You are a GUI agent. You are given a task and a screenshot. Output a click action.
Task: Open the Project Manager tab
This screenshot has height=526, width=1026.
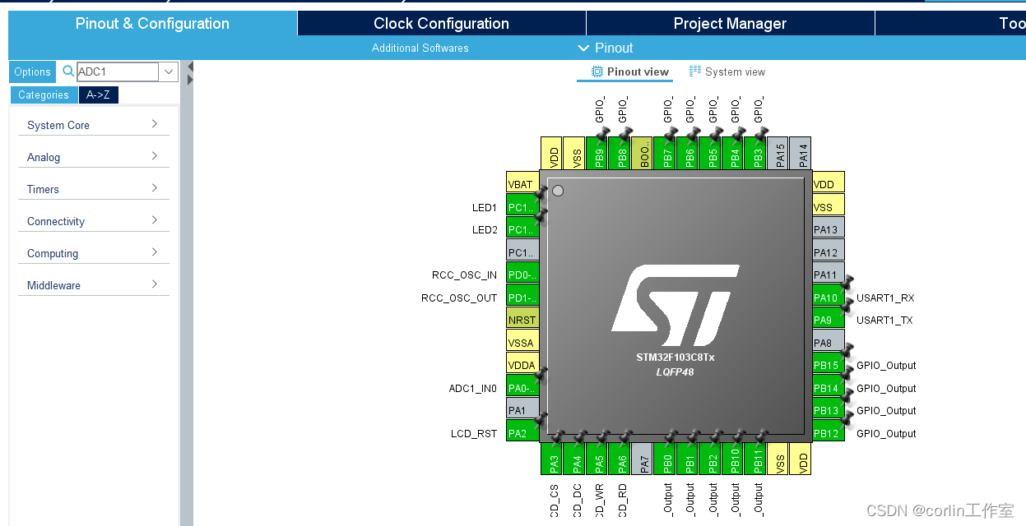730,23
